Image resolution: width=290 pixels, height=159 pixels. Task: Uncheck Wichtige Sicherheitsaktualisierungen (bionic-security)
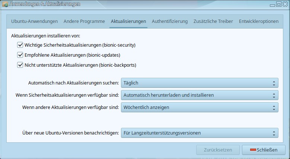pos(20,45)
